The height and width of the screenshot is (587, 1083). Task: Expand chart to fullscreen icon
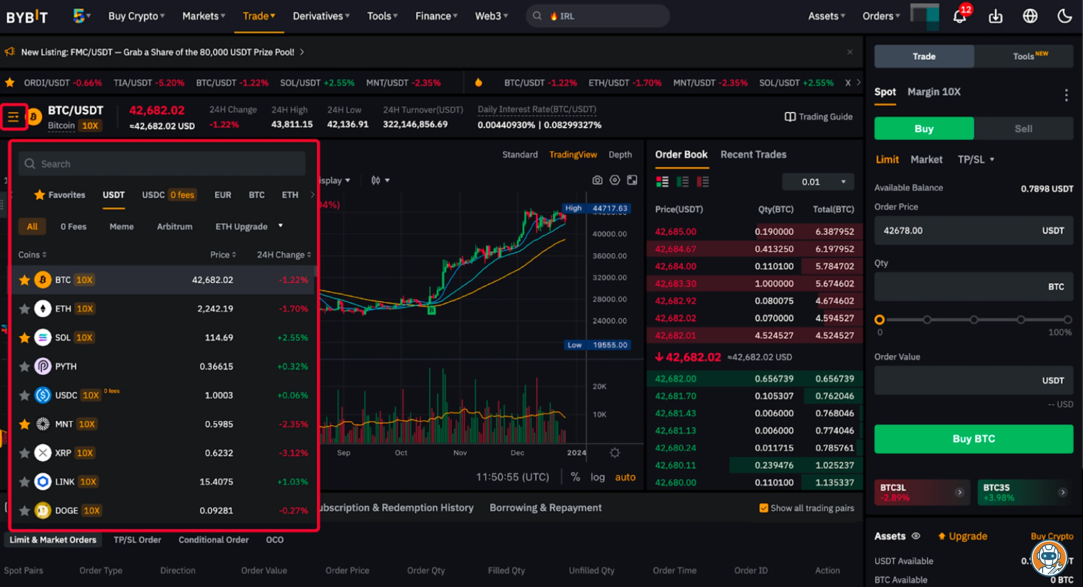point(632,179)
